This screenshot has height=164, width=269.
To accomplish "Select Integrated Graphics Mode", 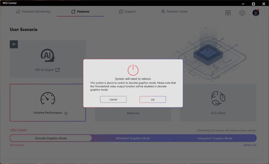I will click(215, 138).
